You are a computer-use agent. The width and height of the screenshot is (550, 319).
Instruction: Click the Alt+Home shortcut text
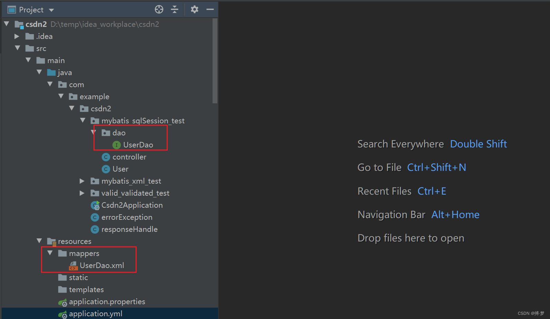(x=455, y=215)
